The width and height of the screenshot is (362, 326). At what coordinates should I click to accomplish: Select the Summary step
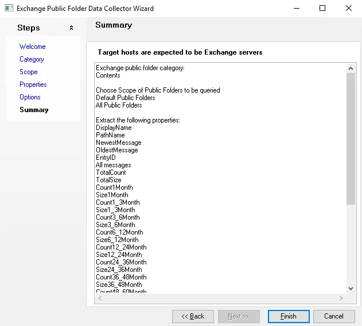(34, 110)
